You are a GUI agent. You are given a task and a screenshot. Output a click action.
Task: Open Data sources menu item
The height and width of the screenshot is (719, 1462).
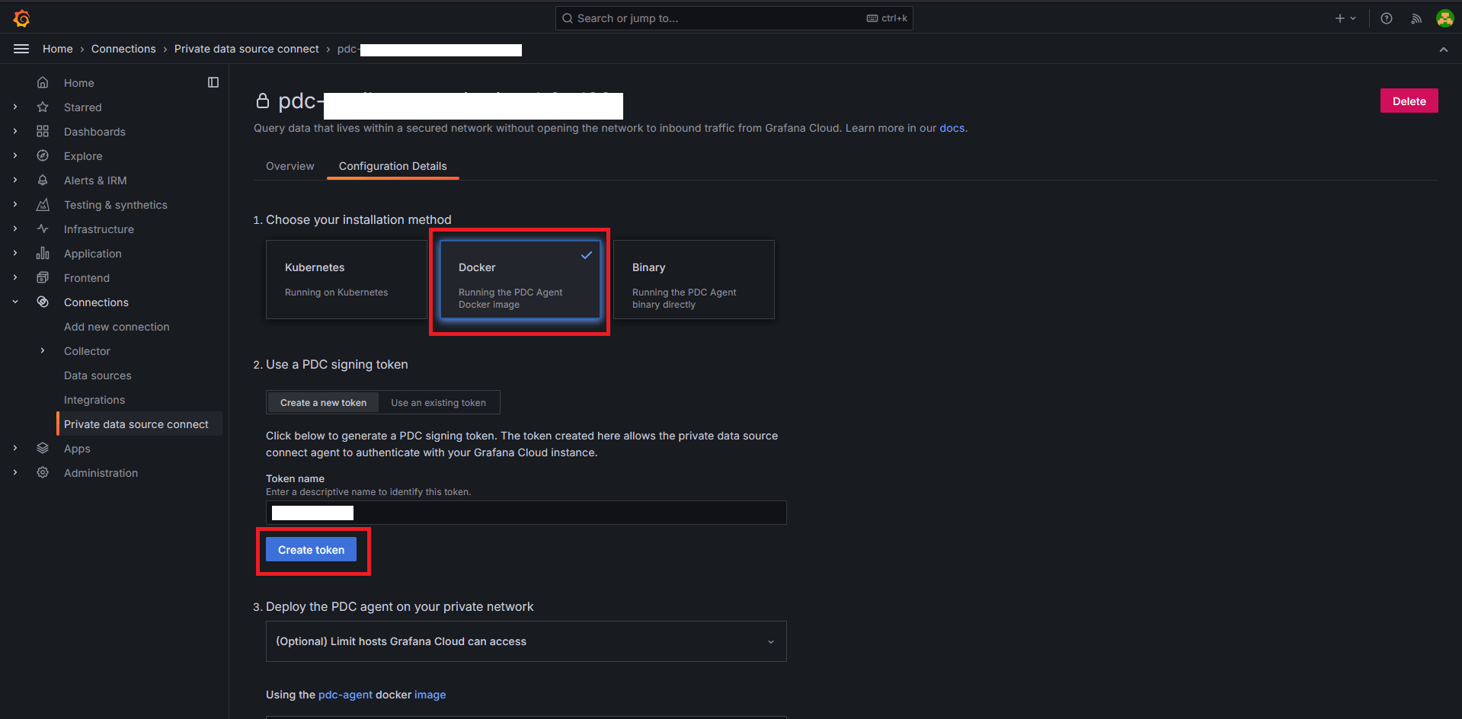coord(98,375)
